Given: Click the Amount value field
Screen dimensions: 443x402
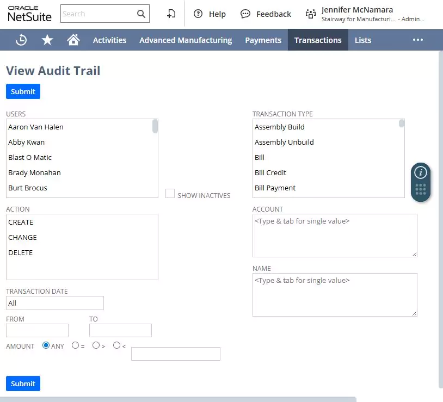Looking at the screenshot, I should pyautogui.click(x=175, y=354).
